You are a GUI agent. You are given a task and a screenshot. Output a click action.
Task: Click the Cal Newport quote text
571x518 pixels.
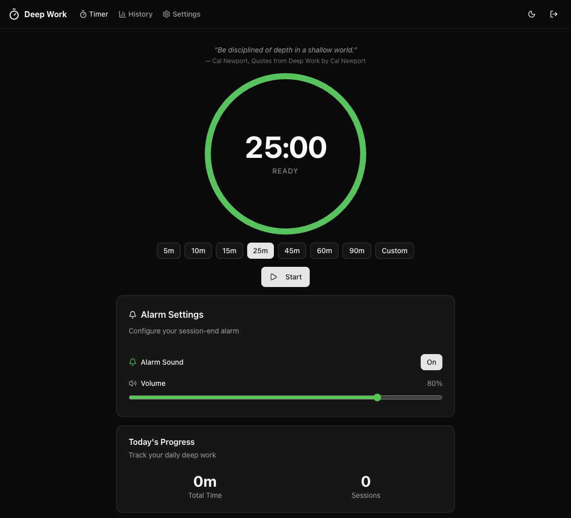click(x=285, y=50)
